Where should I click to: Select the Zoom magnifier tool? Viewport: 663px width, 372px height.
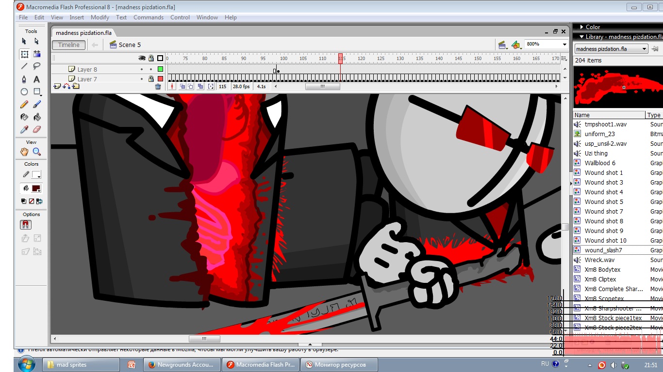click(37, 152)
